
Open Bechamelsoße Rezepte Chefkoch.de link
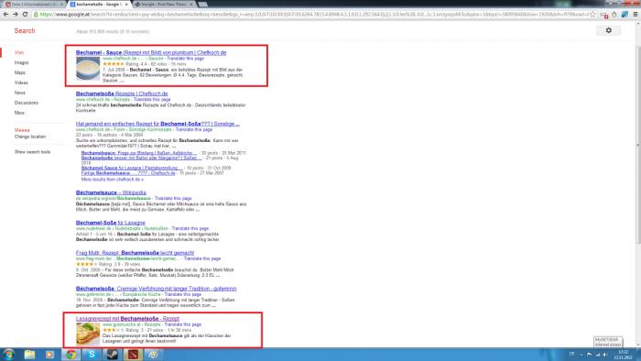point(122,93)
